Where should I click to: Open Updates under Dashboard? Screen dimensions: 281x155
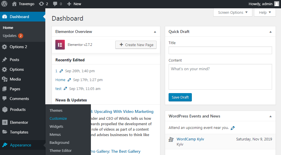point(10,36)
